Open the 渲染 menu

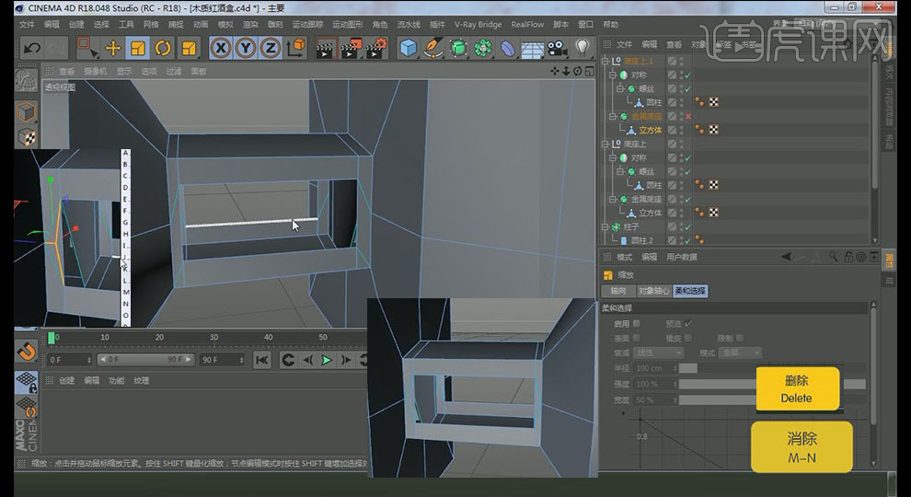(250, 25)
